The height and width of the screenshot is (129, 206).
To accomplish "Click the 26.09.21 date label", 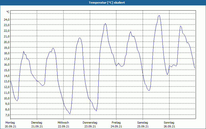I will coord(169,126).
